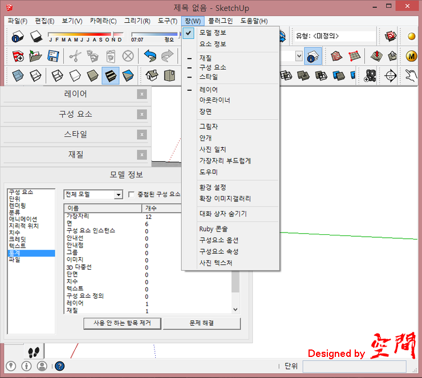Viewport: 422px width, 378px height.
Task: Click the 문제 해결 button
Action: [x=201, y=323]
